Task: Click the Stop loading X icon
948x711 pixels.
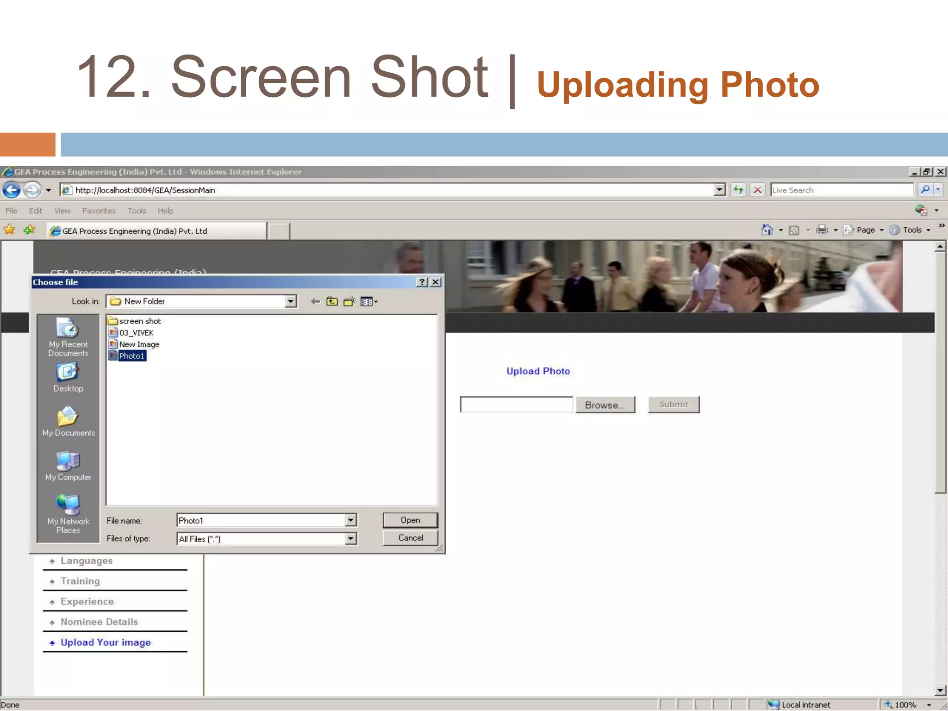Action: [758, 190]
